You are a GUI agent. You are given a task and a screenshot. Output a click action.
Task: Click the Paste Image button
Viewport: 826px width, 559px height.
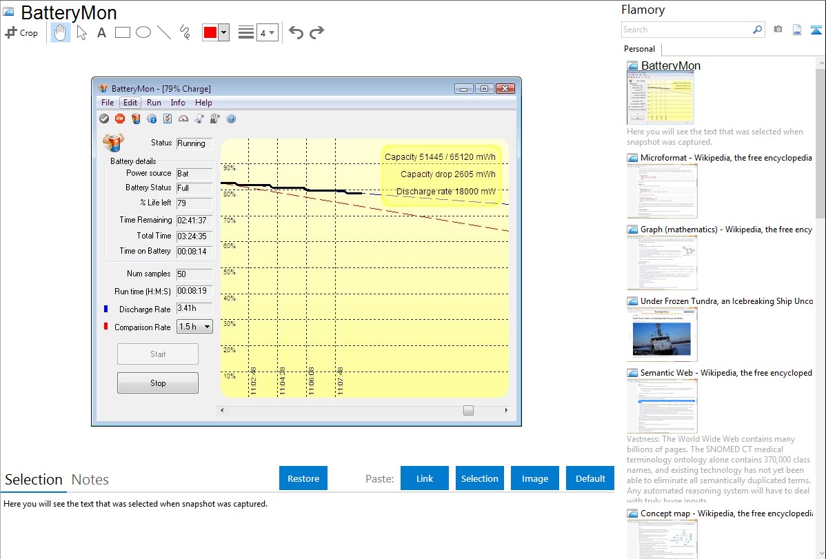pos(534,478)
